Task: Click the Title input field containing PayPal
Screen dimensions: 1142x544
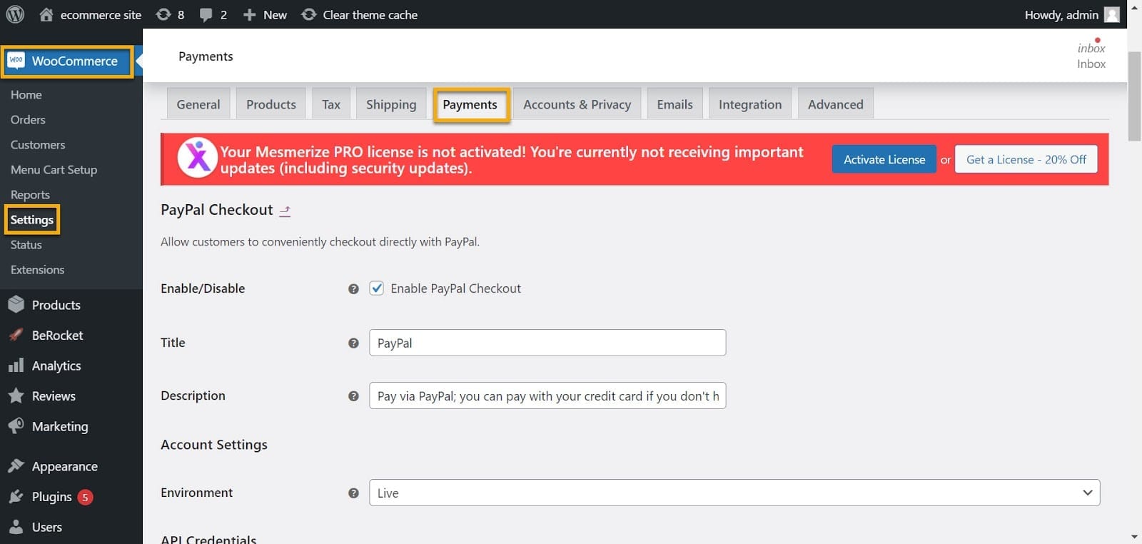Action: point(547,343)
